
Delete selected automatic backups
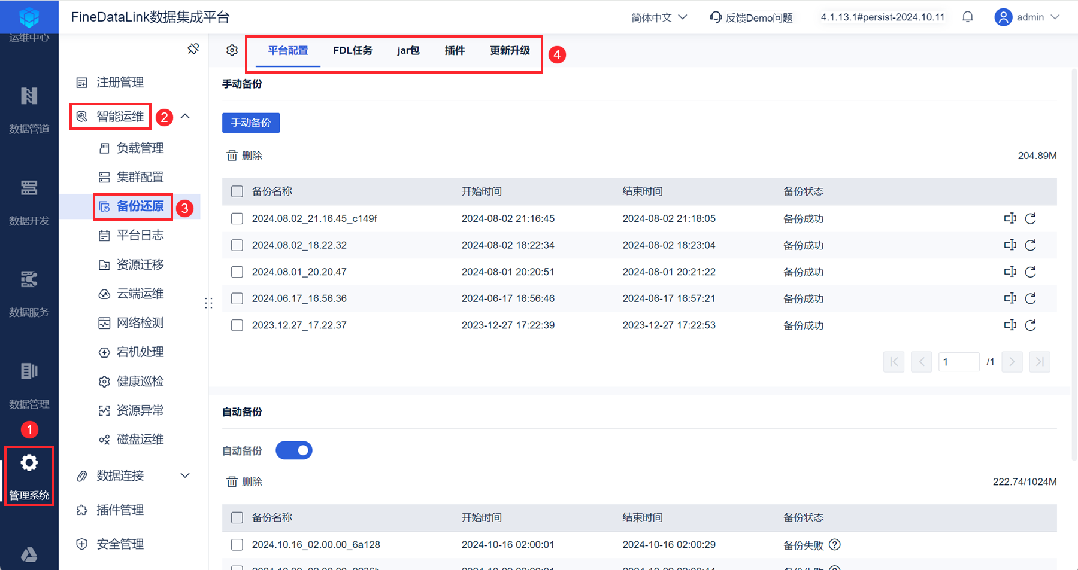244,481
